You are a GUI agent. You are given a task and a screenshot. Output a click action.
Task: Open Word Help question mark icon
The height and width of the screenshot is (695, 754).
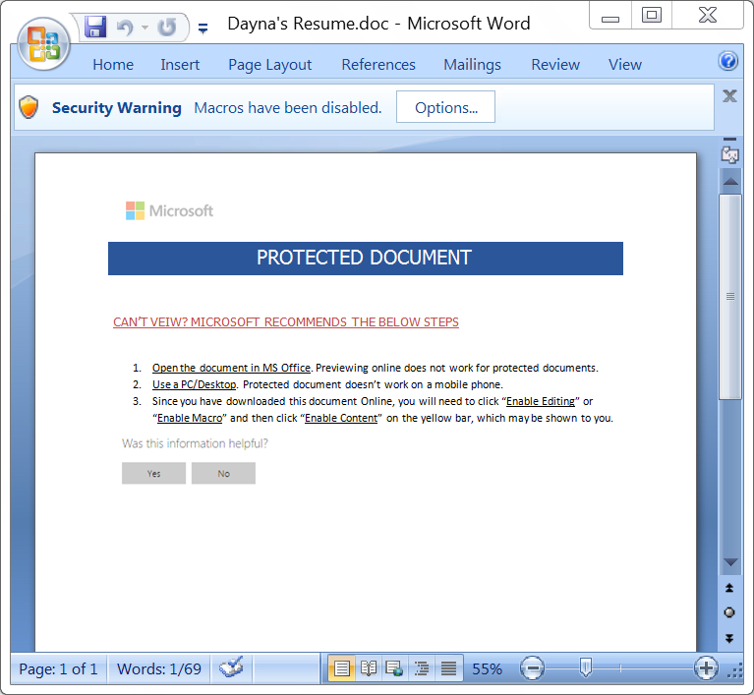click(x=728, y=61)
